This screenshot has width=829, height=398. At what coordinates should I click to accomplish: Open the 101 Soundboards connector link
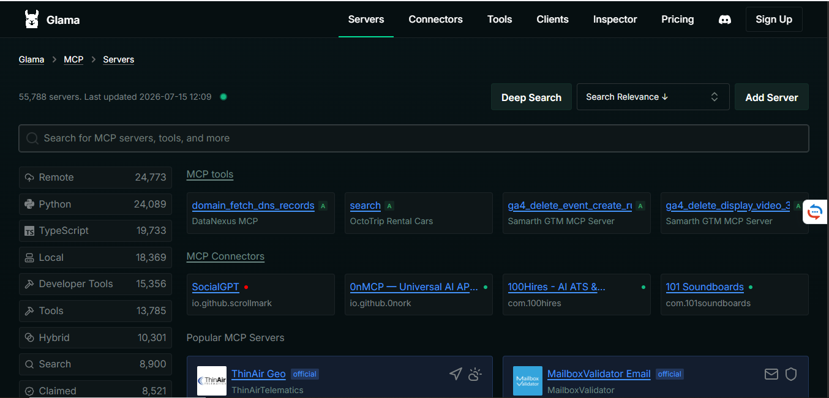pyautogui.click(x=705, y=287)
